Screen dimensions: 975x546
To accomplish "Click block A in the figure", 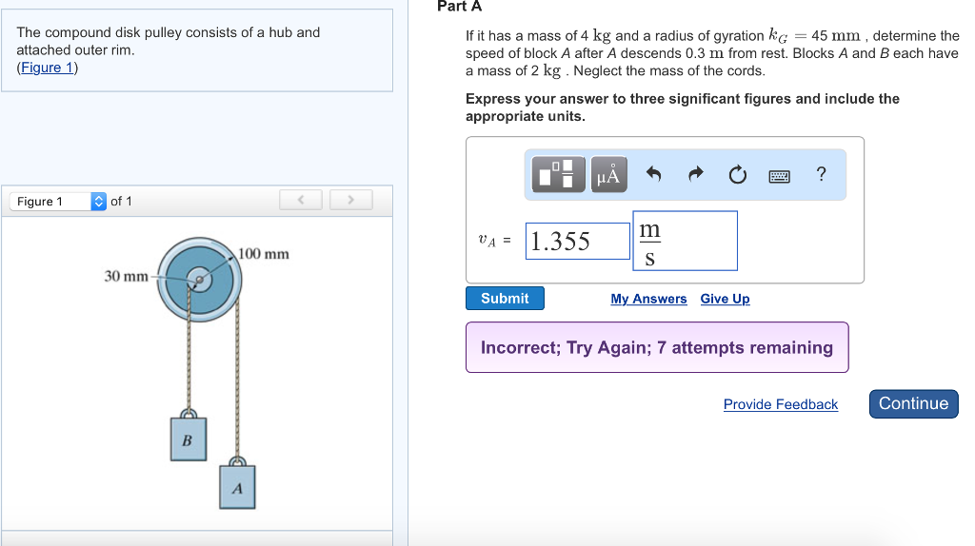I will pyautogui.click(x=237, y=488).
